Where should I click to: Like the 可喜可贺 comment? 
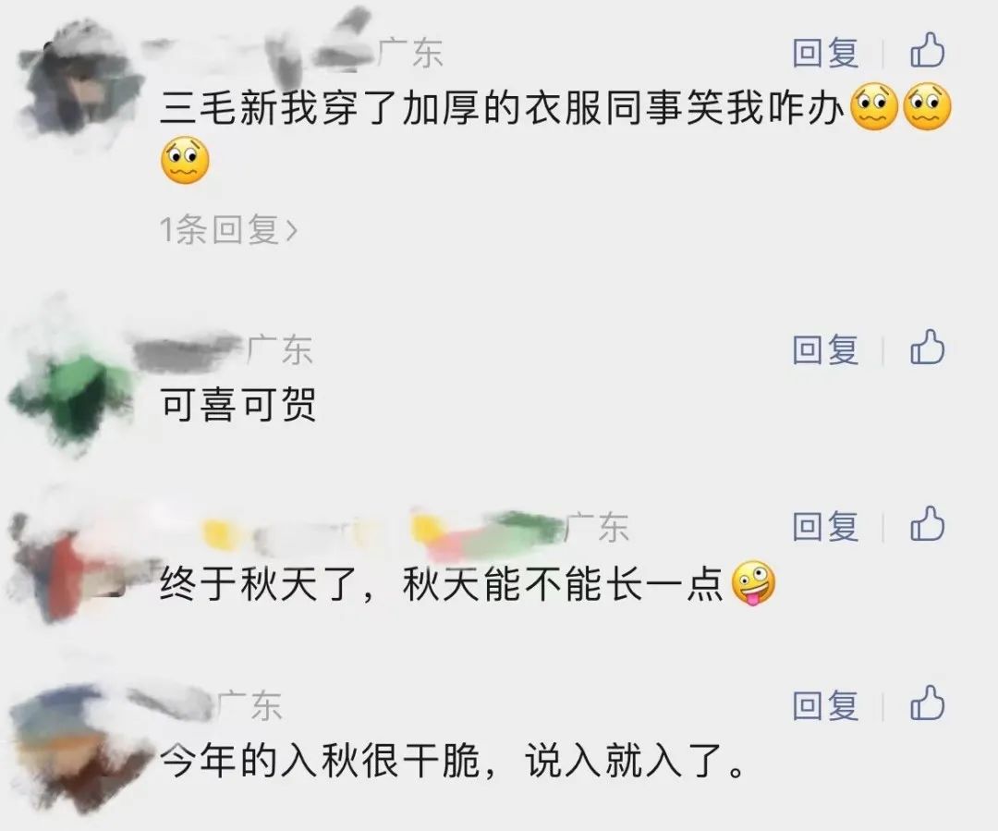[928, 348]
